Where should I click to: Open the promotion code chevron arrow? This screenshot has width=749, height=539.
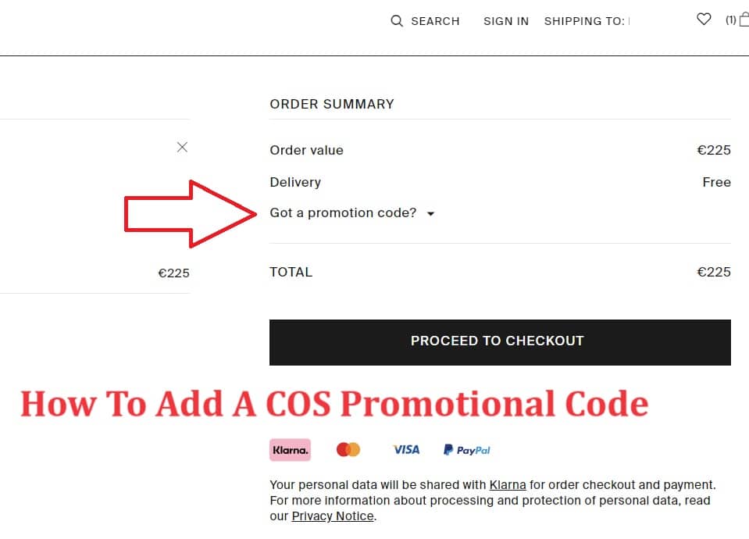click(x=432, y=213)
